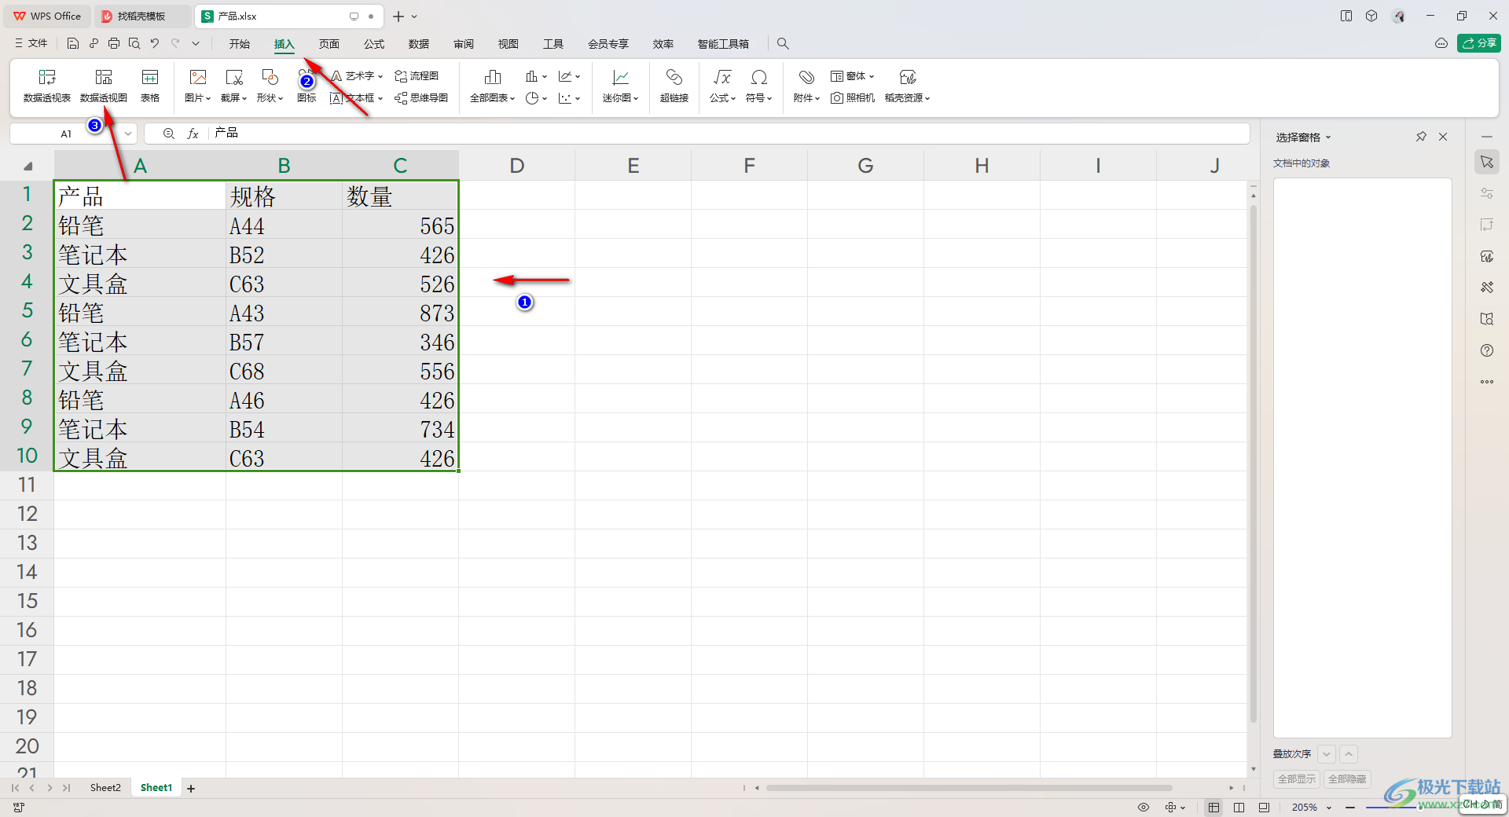Click the 全部隐藏 hide all button
The height and width of the screenshot is (817, 1509).
tap(1347, 779)
